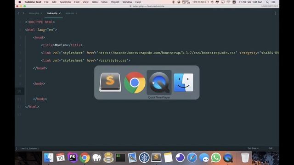The height and width of the screenshot is (165, 294).
Task: Open QuickTime Player from the Dock
Action: point(228,158)
